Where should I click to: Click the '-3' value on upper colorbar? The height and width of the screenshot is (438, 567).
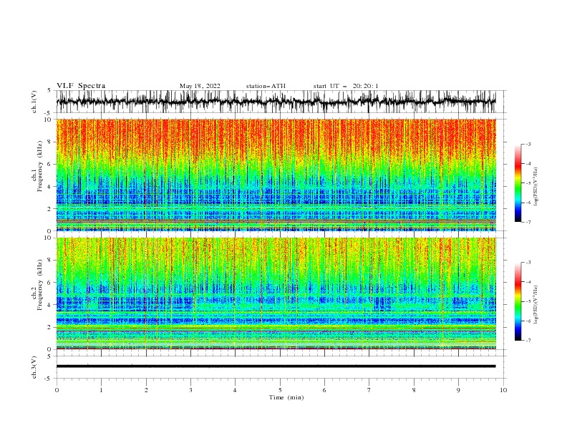coord(528,144)
